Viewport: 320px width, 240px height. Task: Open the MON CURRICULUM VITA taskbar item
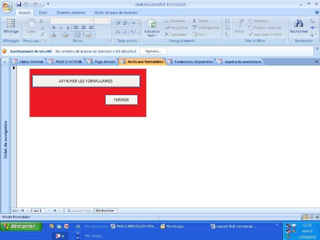point(134,226)
